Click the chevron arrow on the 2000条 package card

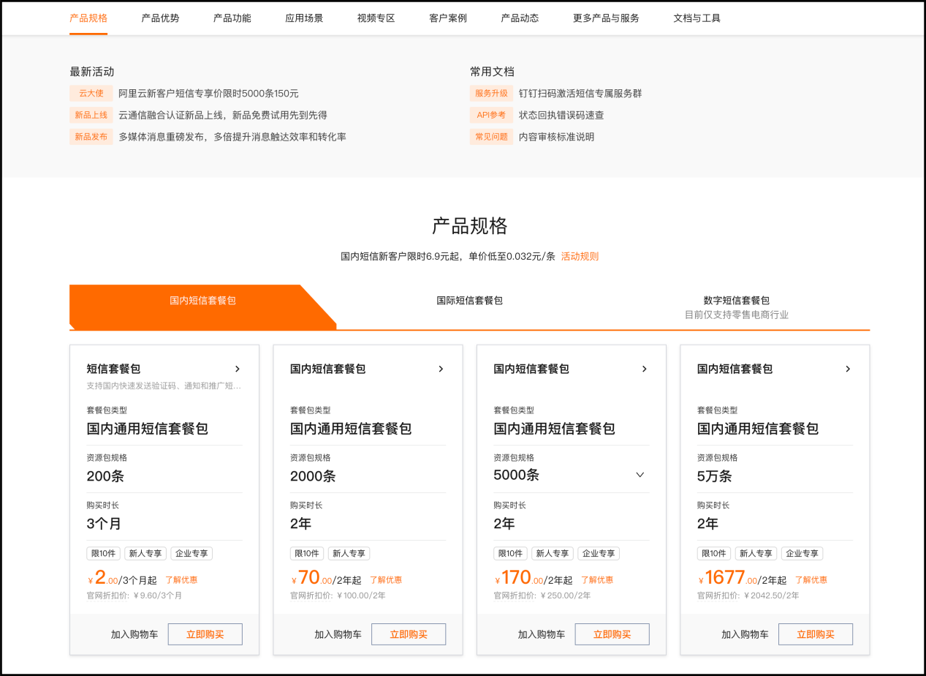pyautogui.click(x=441, y=369)
